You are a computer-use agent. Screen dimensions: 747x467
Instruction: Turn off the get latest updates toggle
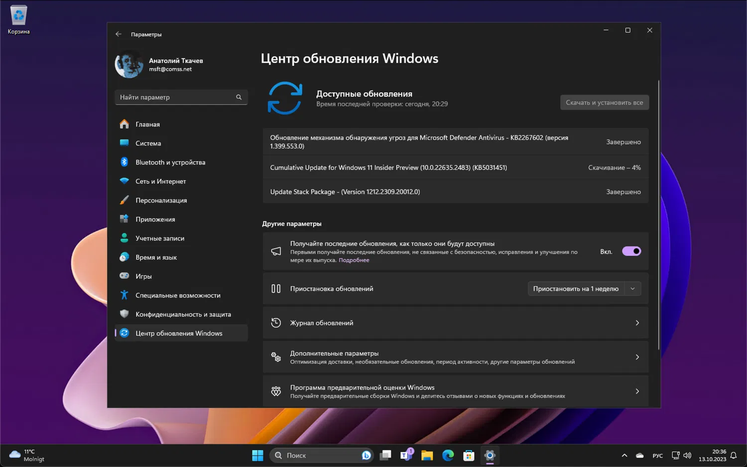click(x=631, y=251)
